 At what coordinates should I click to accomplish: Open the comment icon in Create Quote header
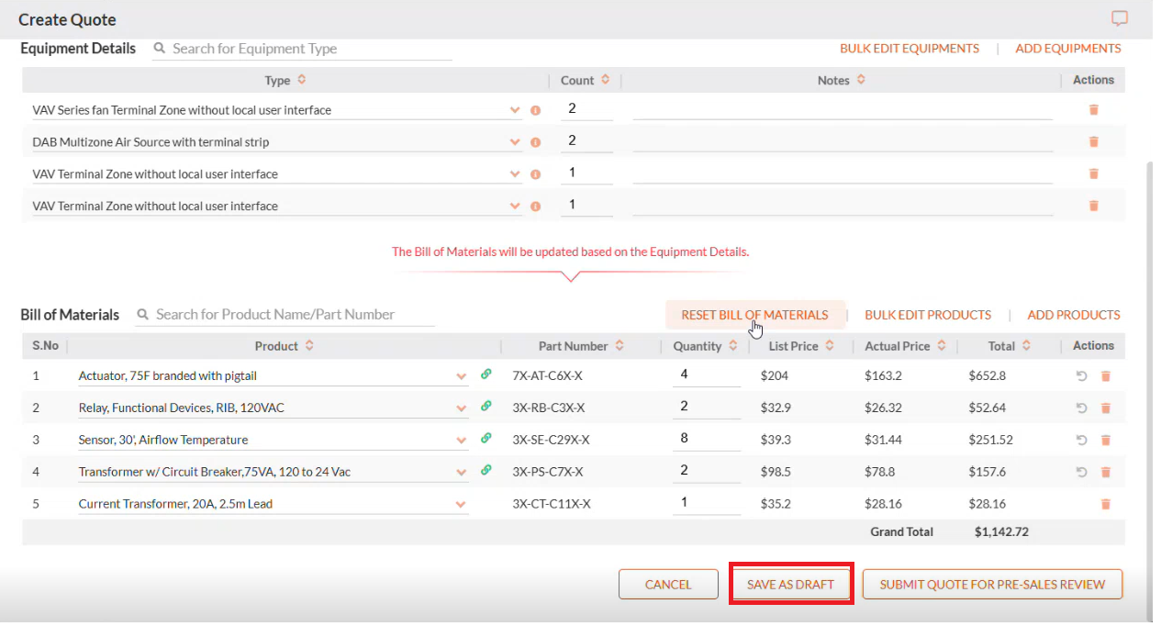click(x=1119, y=18)
